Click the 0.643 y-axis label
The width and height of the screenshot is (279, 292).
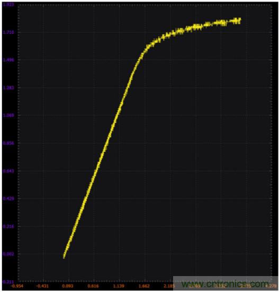point(8,171)
